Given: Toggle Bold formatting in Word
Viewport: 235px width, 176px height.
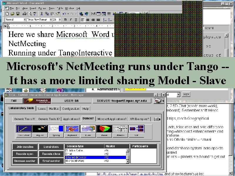Looking at the screenshot, I should pos(65,20).
